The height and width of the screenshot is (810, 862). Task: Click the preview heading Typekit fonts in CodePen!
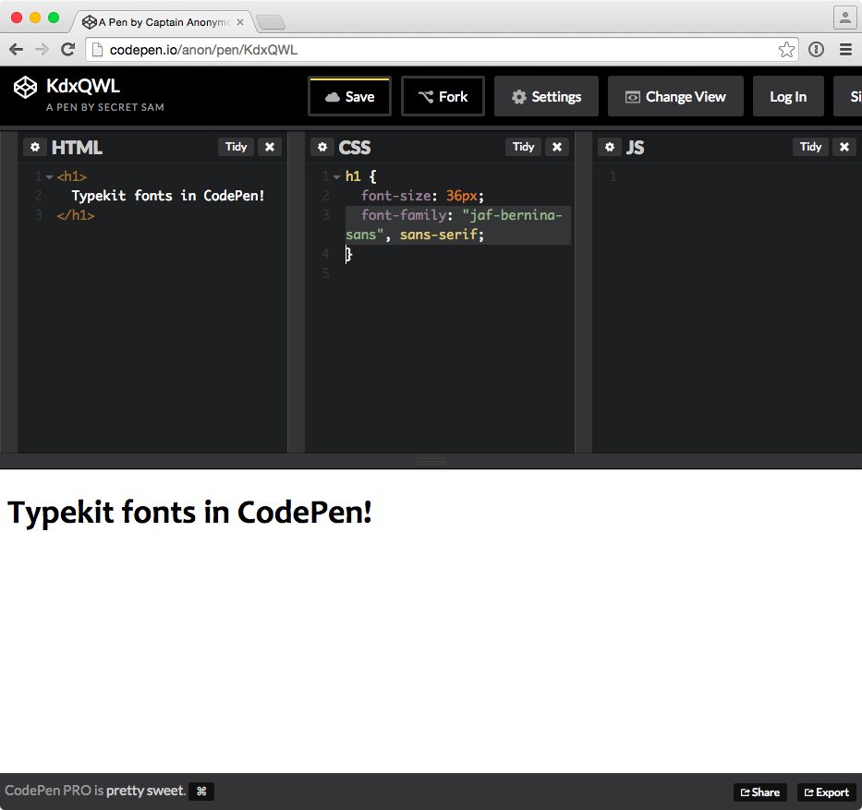[x=189, y=513]
